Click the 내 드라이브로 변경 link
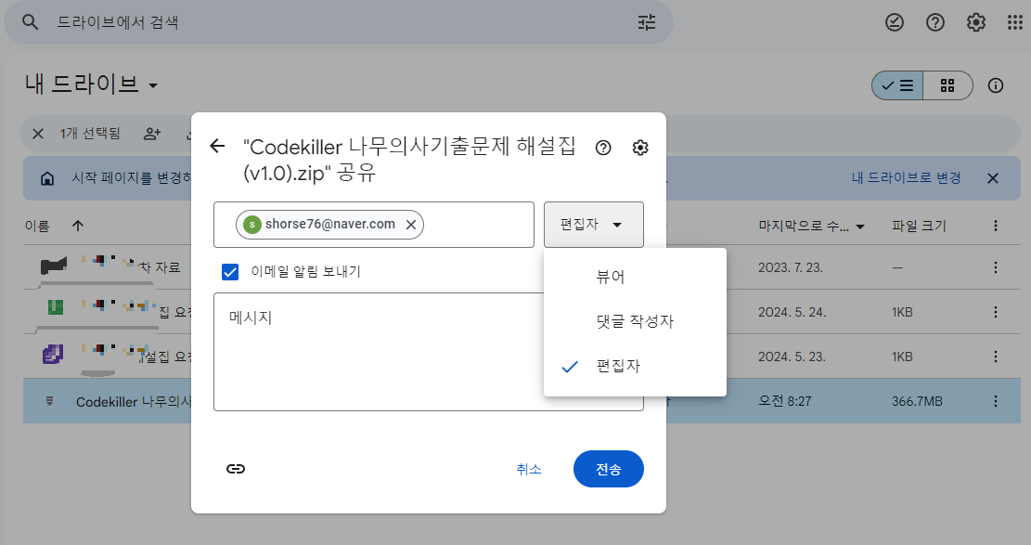The image size is (1031, 545). [906, 177]
